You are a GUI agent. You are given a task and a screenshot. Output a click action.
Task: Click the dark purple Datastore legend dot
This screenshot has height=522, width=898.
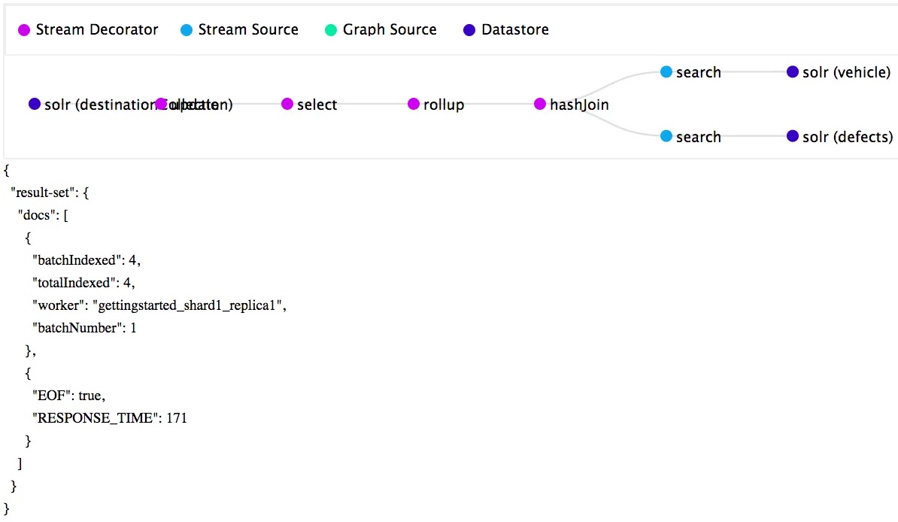click(469, 30)
